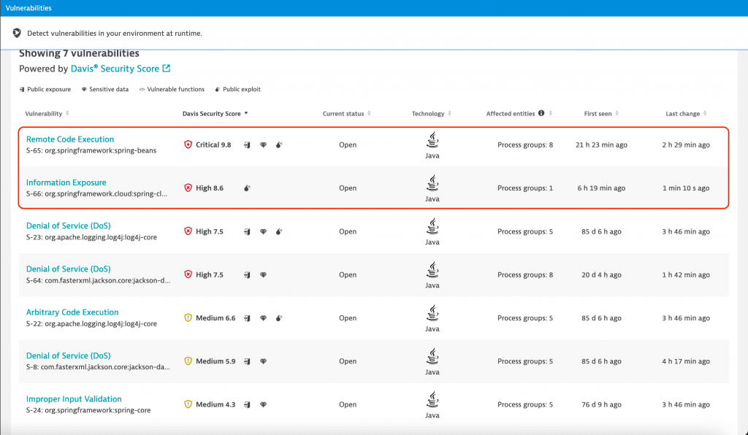The width and height of the screenshot is (748, 435).
Task: Click Java icon in Improper Input Validation row
Action: tap(432, 399)
